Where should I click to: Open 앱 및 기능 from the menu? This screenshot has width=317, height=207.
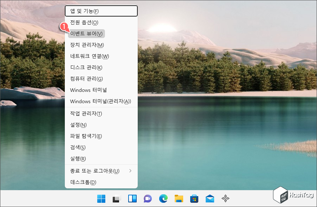pos(85,11)
